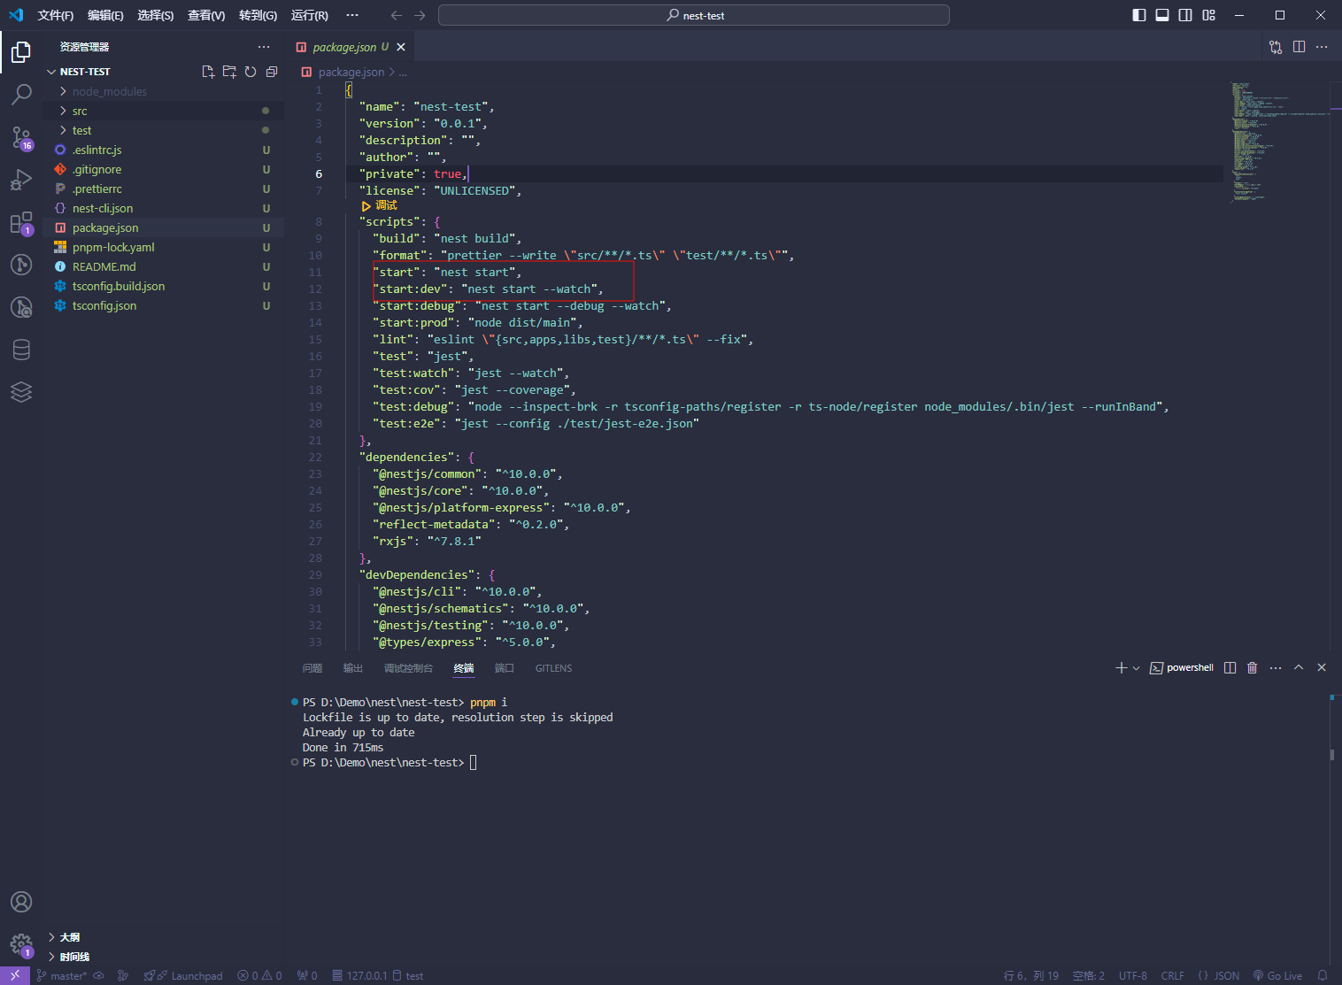This screenshot has width=1342, height=985.
Task: Select pnpm-lock.yaml in explorer
Action: click(113, 247)
